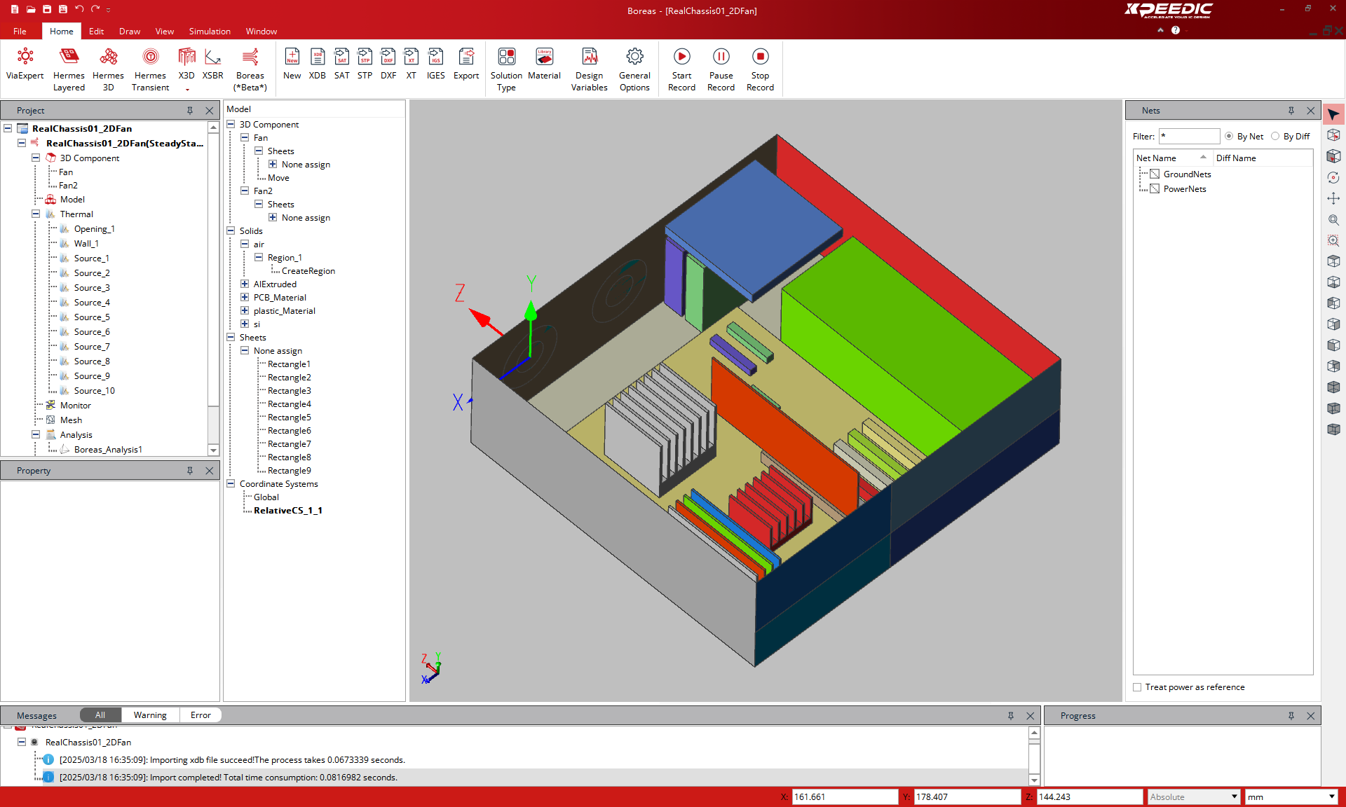1346x807 pixels.
Task: Collapse the Thermal node in Project tree
Action: [36, 214]
